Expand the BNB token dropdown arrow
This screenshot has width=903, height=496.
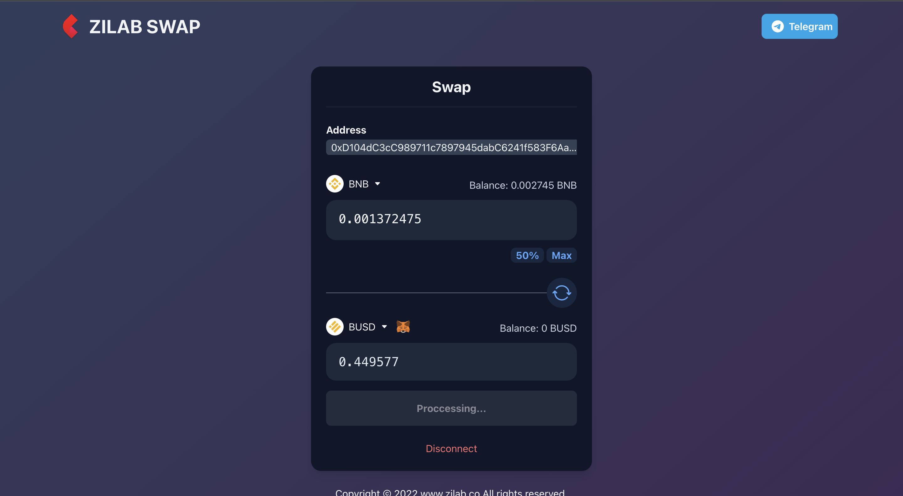click(x=378, y=184)
